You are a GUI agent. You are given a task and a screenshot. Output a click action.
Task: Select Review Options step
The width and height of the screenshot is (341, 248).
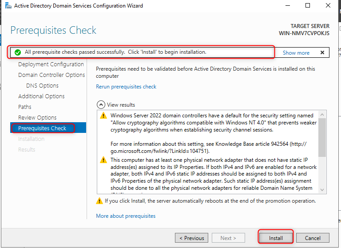click(37, 118)
